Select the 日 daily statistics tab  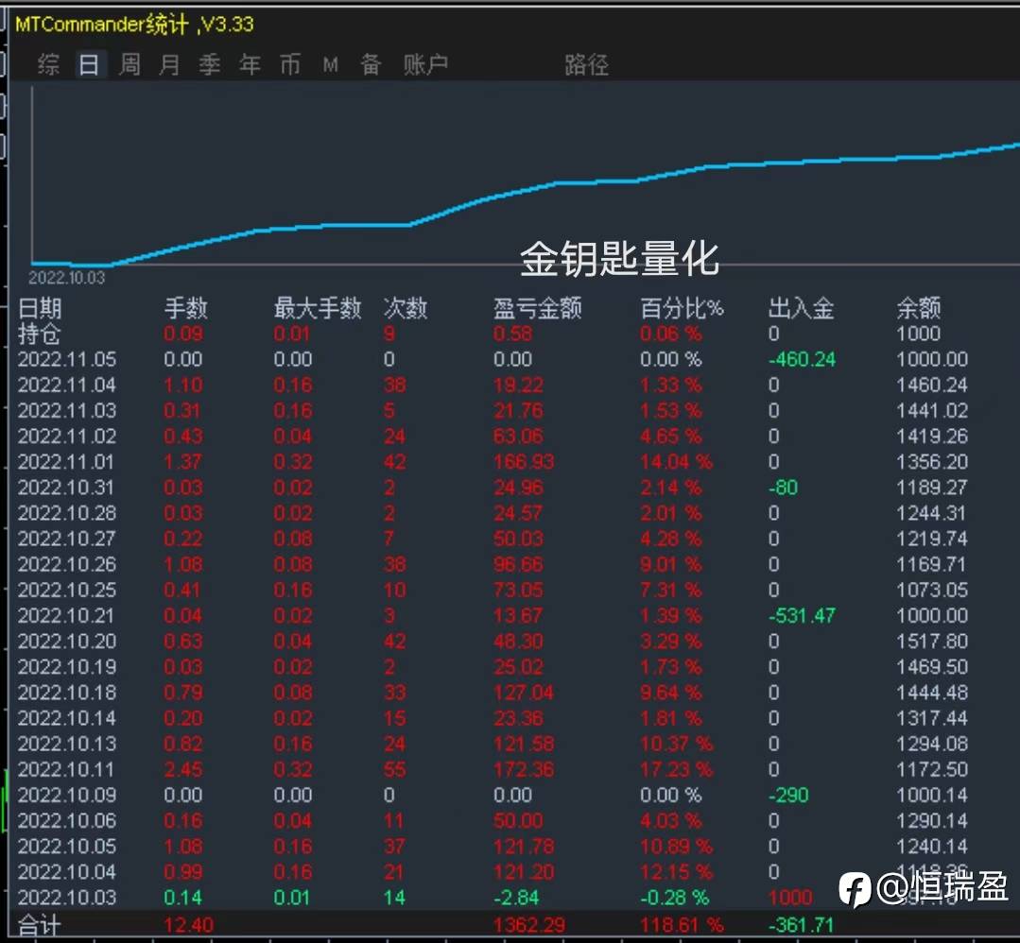(x=89, y=64)
